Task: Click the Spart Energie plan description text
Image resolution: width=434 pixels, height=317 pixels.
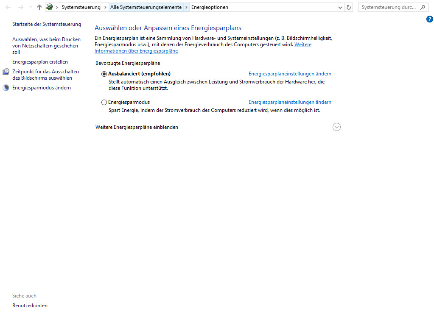Action: pyautogui.click(x=214, y=110)
